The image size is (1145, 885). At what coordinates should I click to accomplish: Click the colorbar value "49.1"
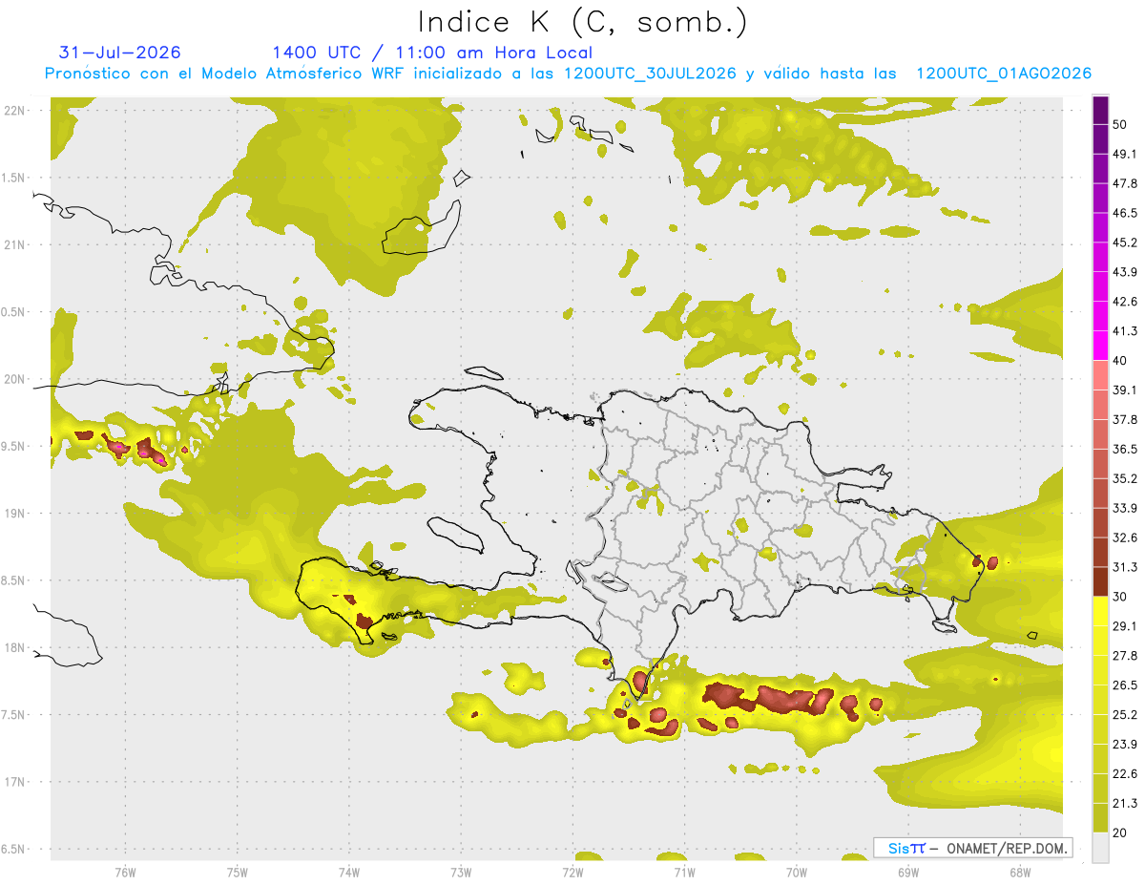(x=1125, y=154)
